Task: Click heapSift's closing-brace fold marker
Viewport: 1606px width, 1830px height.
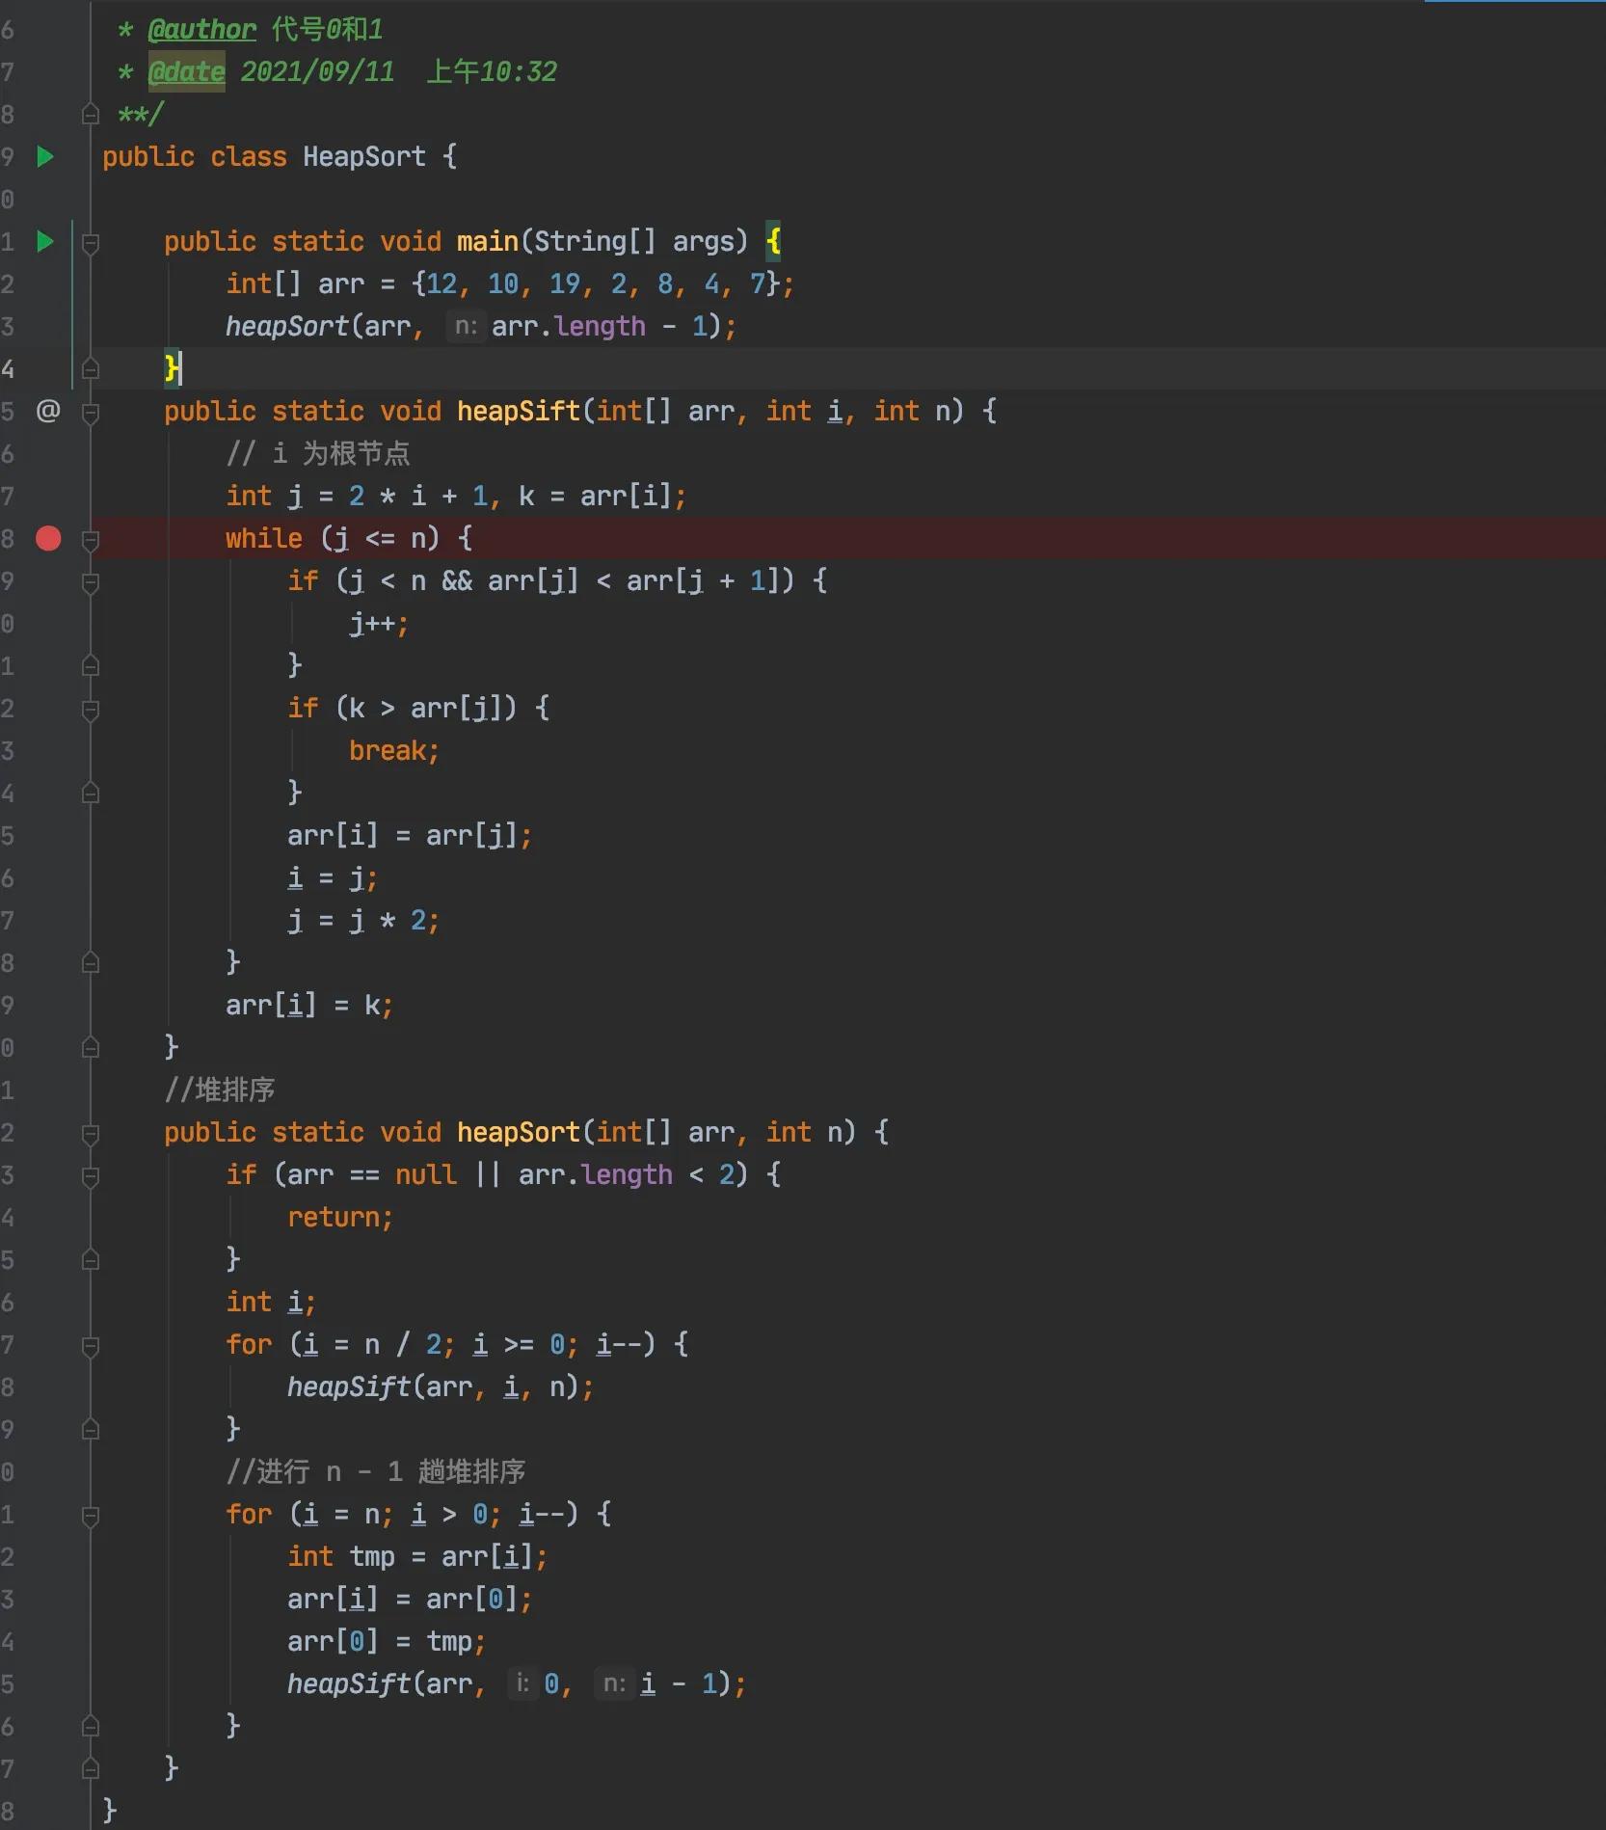Action: click(x=91, y=1047)
